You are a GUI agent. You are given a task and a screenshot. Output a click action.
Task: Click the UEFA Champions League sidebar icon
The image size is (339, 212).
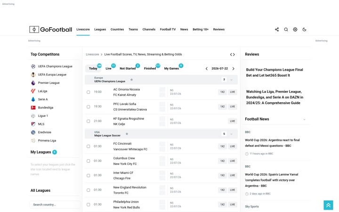[x=33, y=66]
